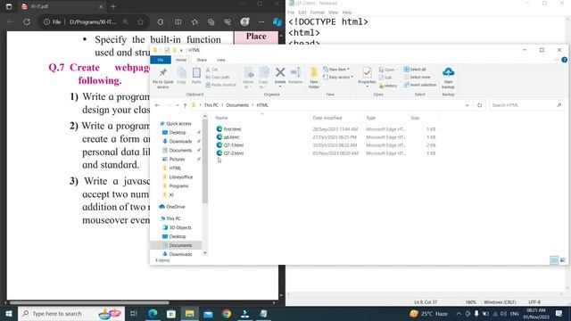Click the Explorer back arrow
The height and width of the screenshot is (321, 571).
pos(157,105)
